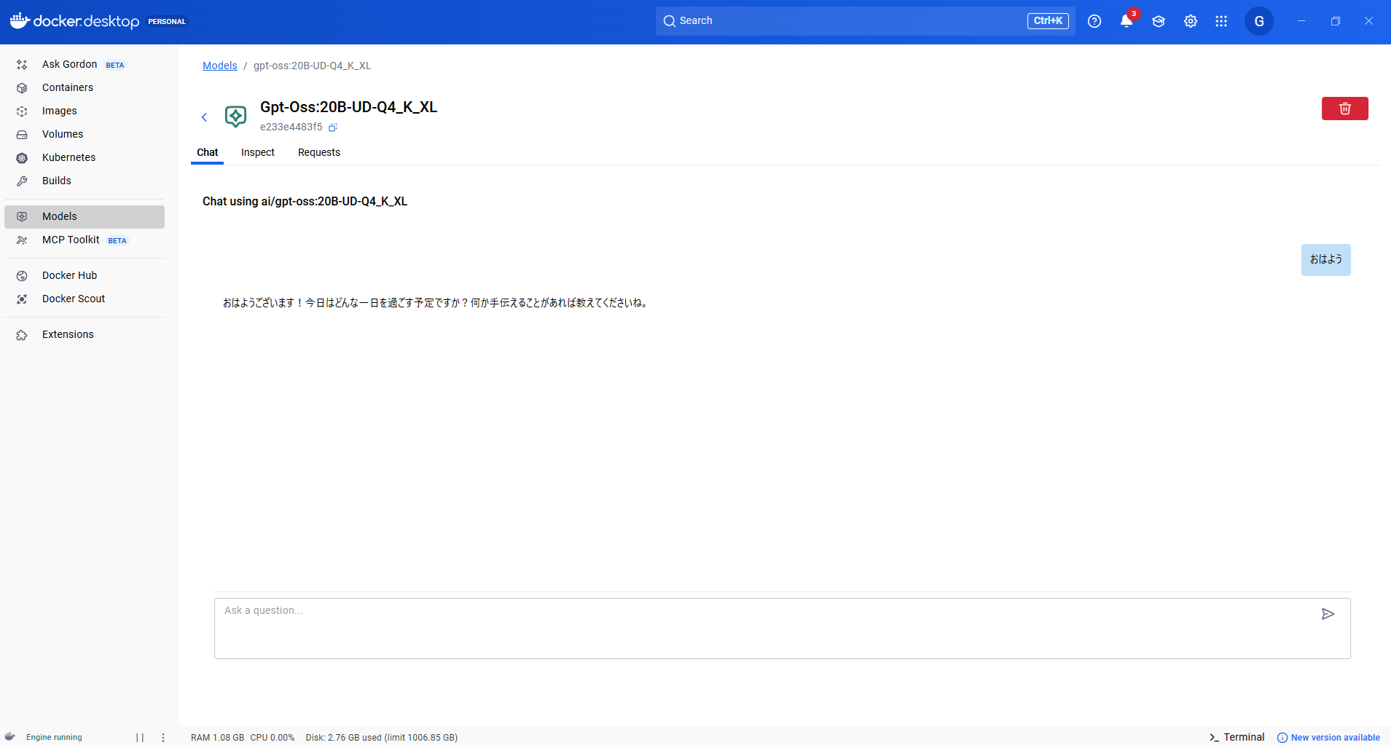Click the BETA badge beside Ask Gordon
1391x745 pixels.
coord(115,65)
